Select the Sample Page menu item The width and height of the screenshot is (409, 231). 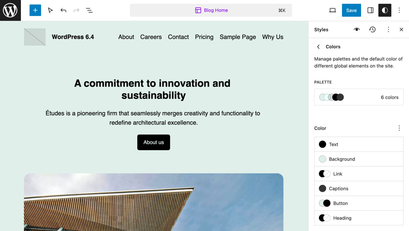coord(238,37)
